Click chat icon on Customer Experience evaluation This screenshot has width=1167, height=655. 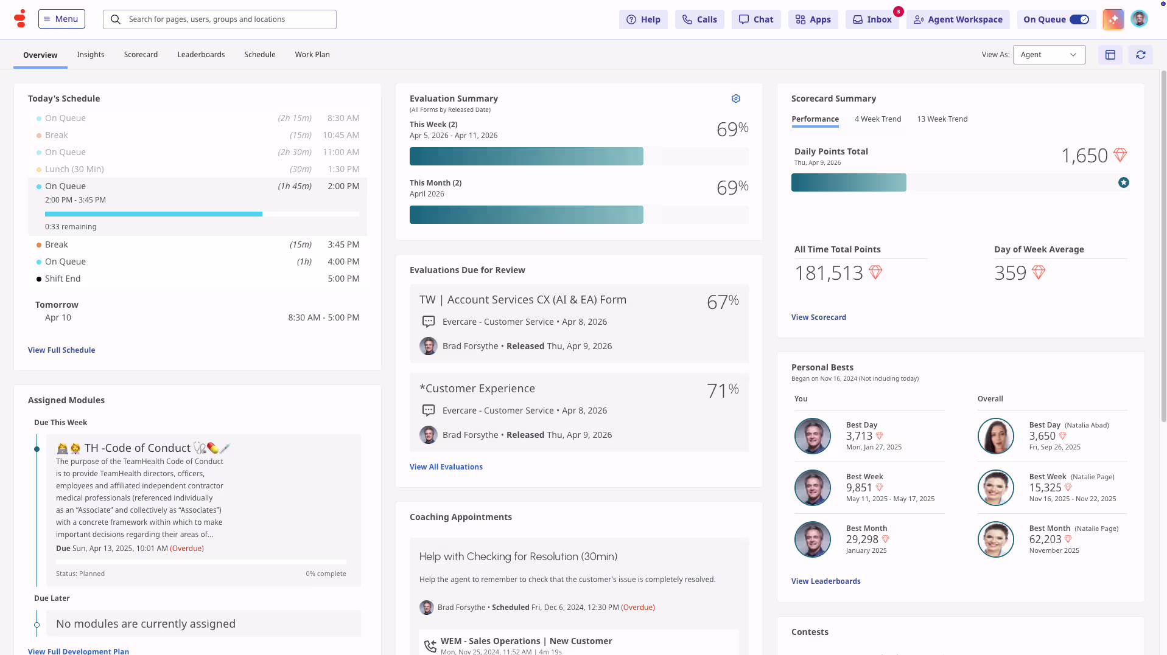click(x=429, y=411)
